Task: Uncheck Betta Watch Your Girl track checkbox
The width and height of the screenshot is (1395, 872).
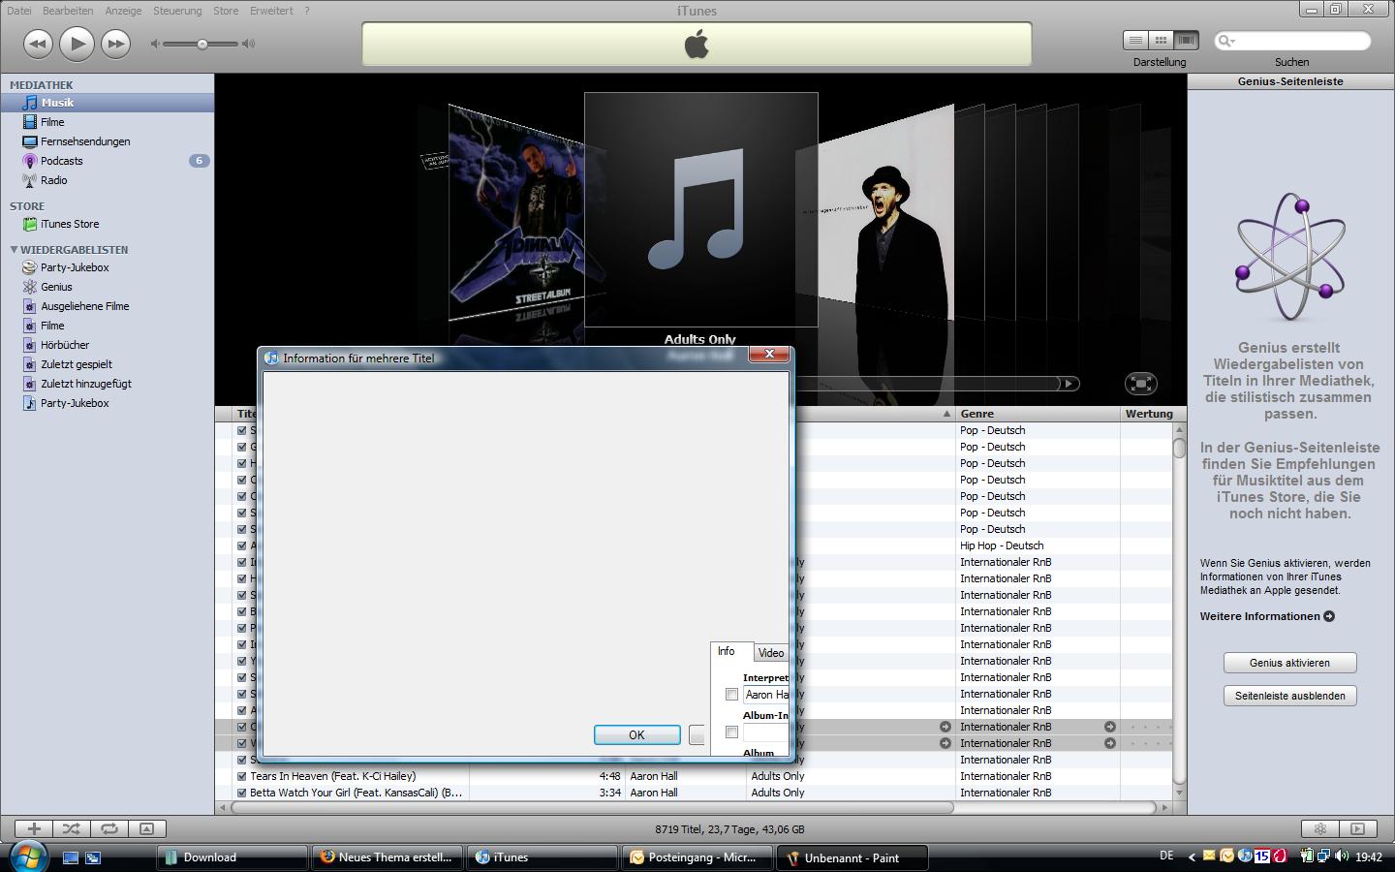Action: (242, 793)
